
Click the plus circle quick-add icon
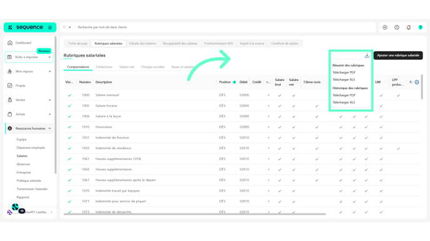click(x=385, y=27)
